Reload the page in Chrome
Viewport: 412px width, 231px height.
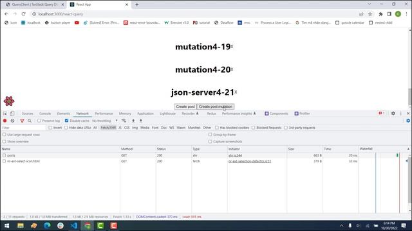(x=24, y=14)
